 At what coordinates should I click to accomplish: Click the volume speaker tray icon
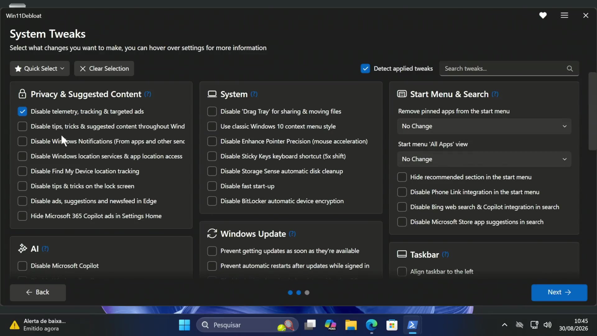(x=548, y=325)
